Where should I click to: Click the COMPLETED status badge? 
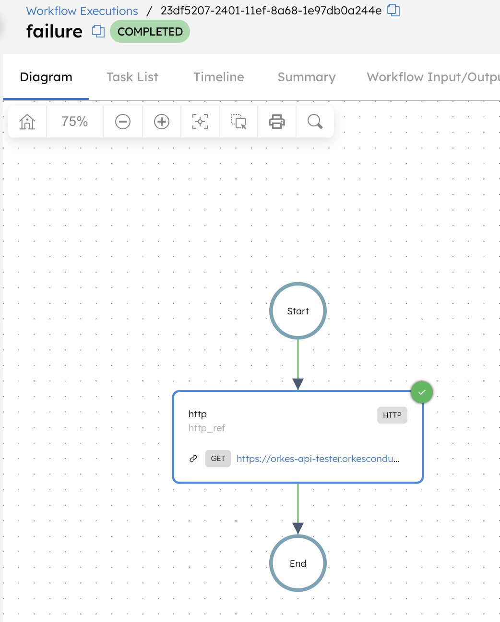tap(150, 32)
